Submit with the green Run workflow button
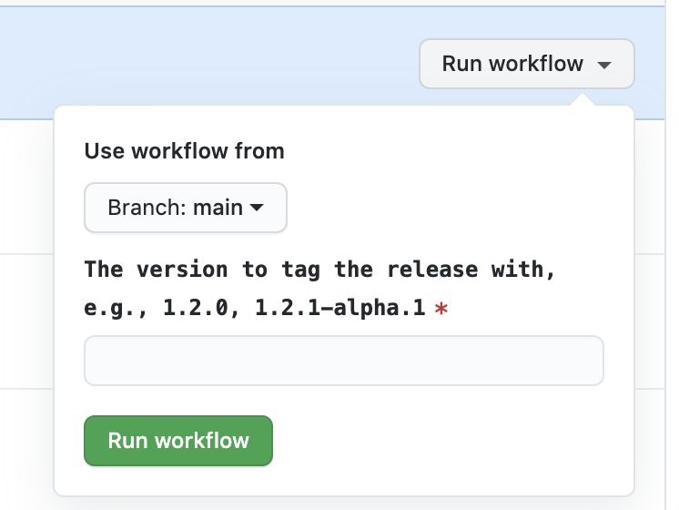The image size is (679, 510). pos(178,441)
